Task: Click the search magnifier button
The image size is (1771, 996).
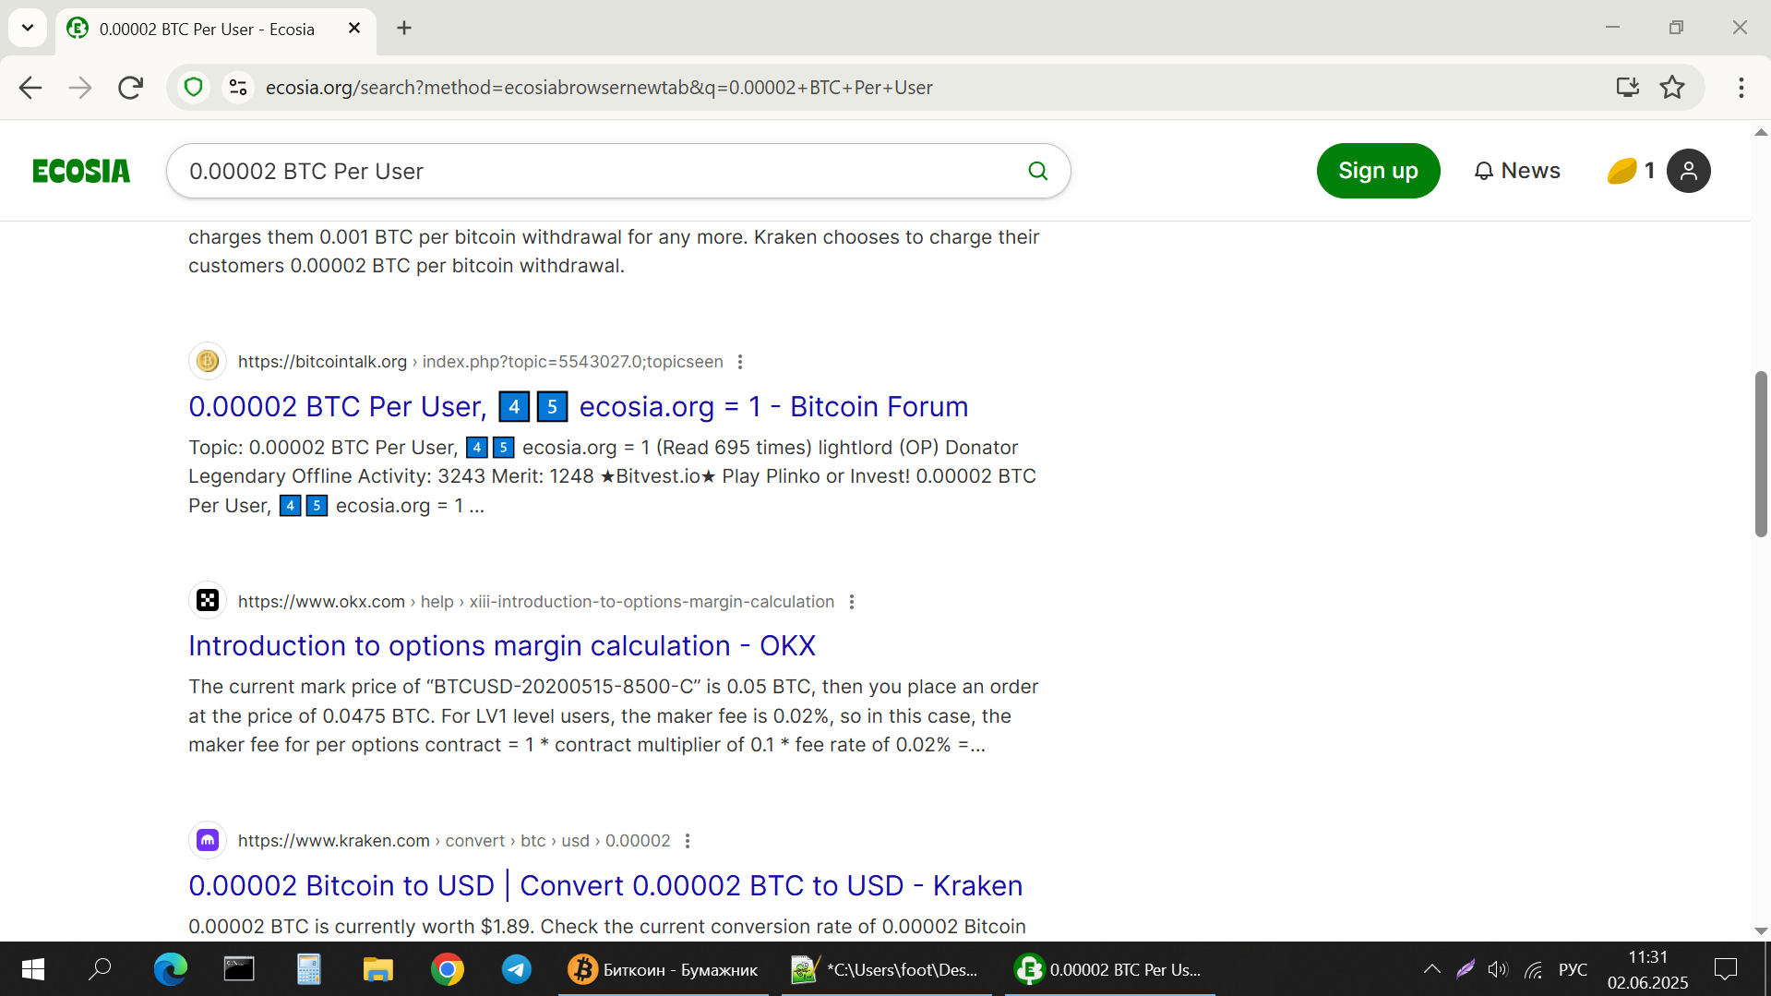Action: 1038,171
